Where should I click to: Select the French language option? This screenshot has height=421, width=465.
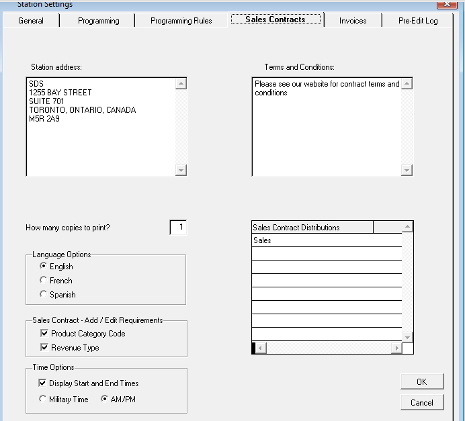coord(44,281)
